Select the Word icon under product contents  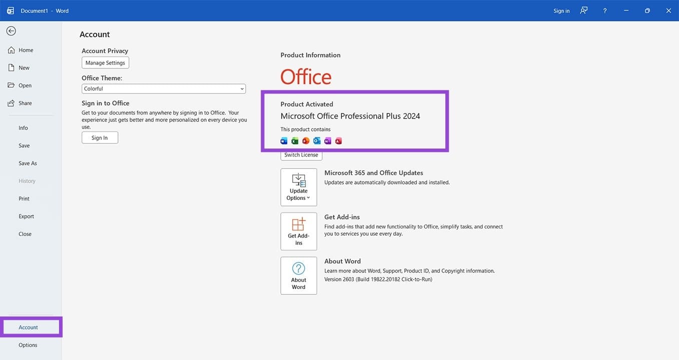(x=284, y=140)
